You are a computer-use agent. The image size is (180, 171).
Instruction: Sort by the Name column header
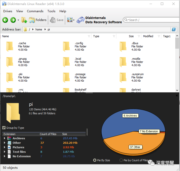5,36
